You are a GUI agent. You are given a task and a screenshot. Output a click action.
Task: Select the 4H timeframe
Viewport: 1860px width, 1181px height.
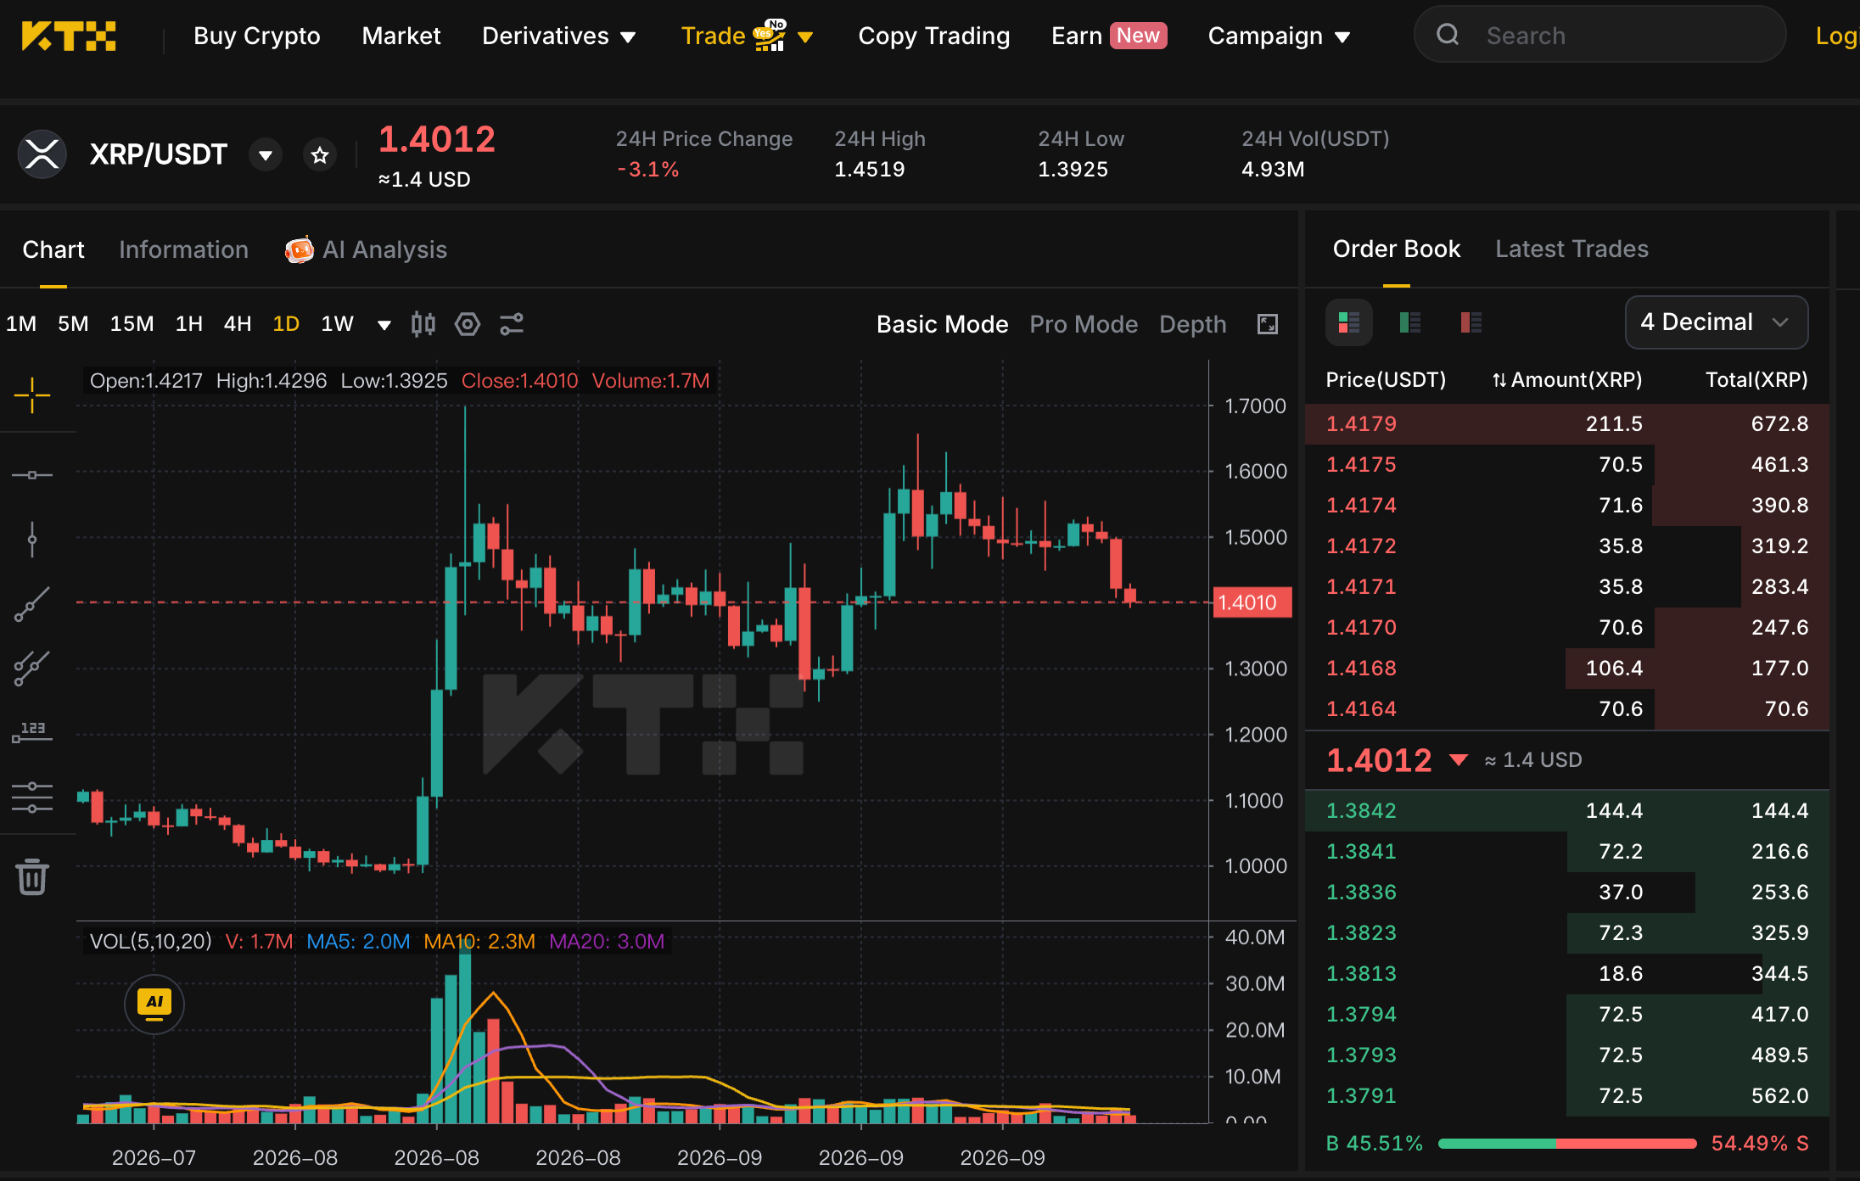(238, 324)
